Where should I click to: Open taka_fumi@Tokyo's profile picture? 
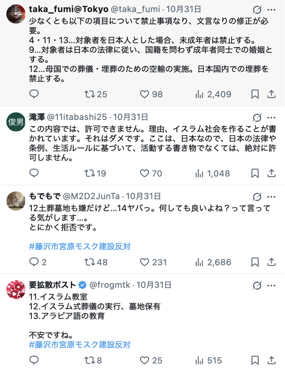tap(16, 14)
